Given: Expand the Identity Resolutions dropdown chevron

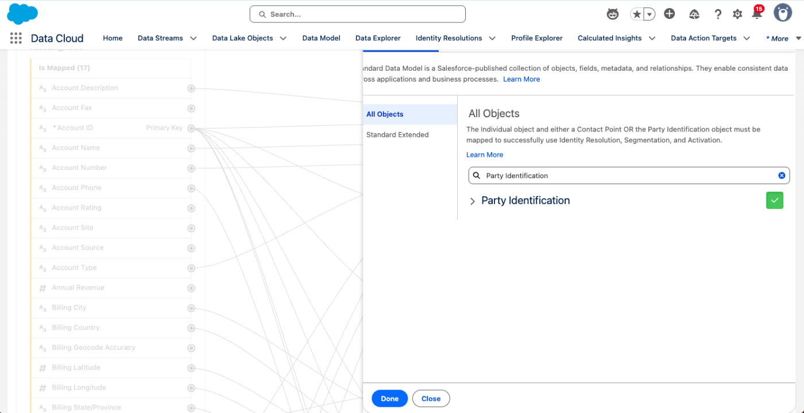Looking at the screenshot, I should [492, 38].
